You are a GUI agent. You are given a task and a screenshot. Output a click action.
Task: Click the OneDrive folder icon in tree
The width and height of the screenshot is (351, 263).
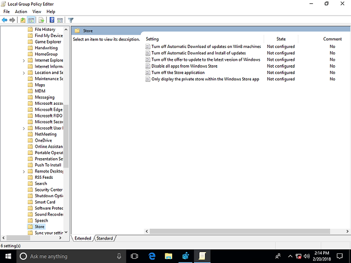point(30,140)
